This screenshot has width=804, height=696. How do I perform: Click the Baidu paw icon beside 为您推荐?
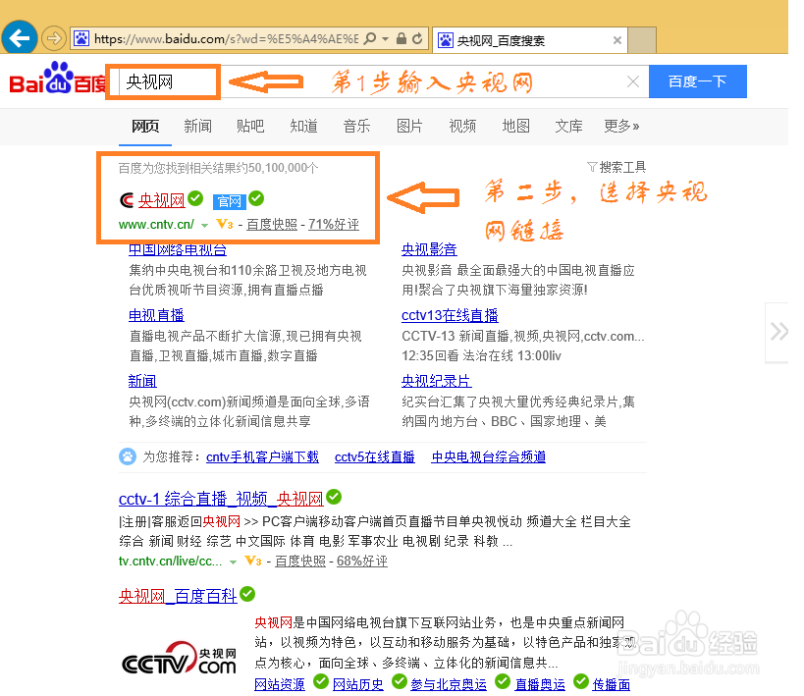pyautogui.click(x=128, y=456)
